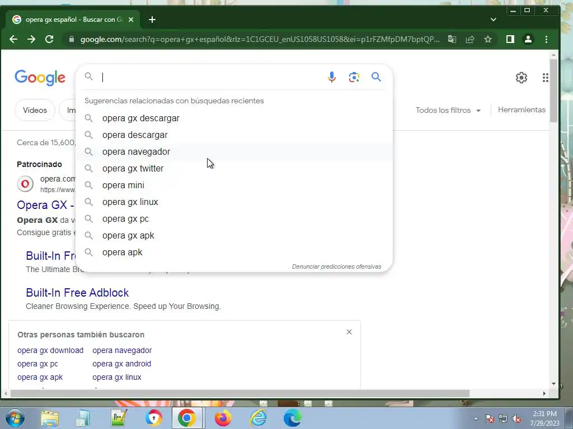The image size is (573, 429).
Task: Expand Todos los filtros dropdown
Action: click(448, 110)
